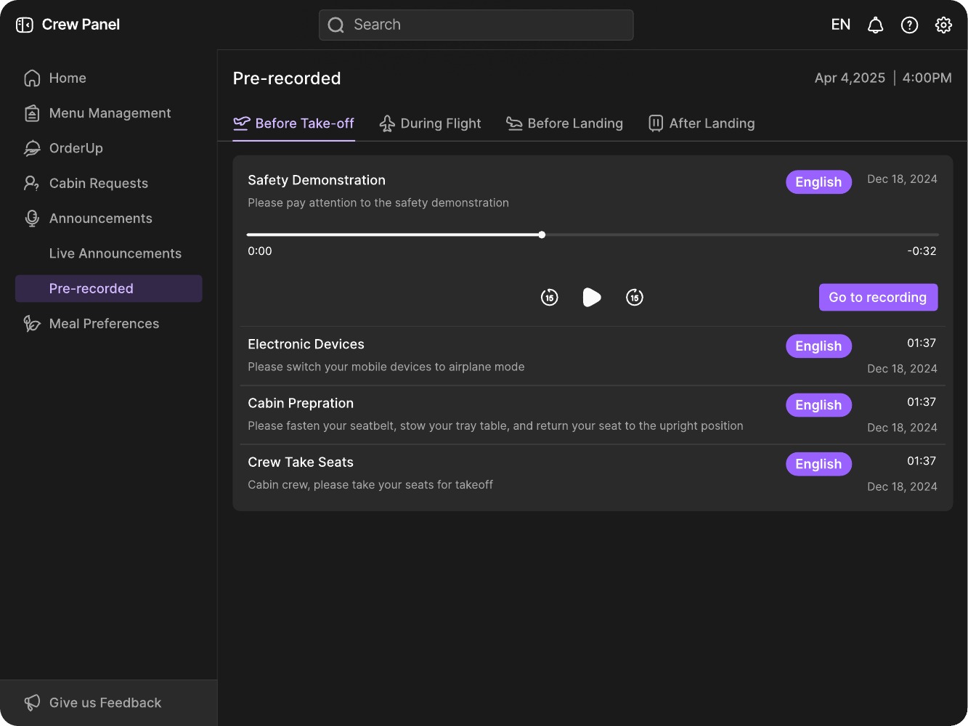968x726 pixels.
Task: Open Live Announcements in the sidebar
Action: (x=115, y=253)
